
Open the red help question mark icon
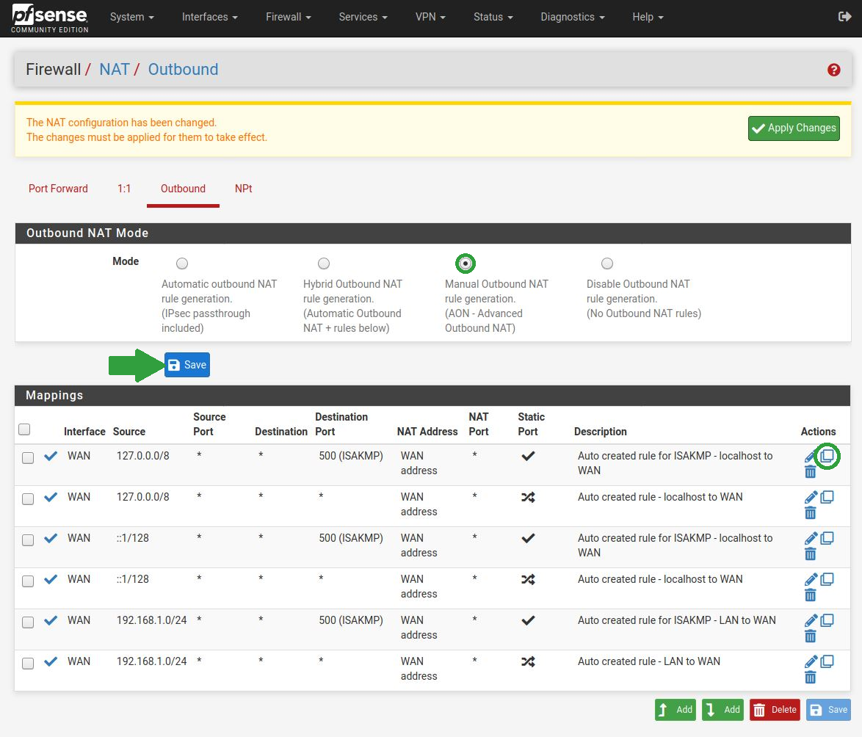click(x=833, y=70)
